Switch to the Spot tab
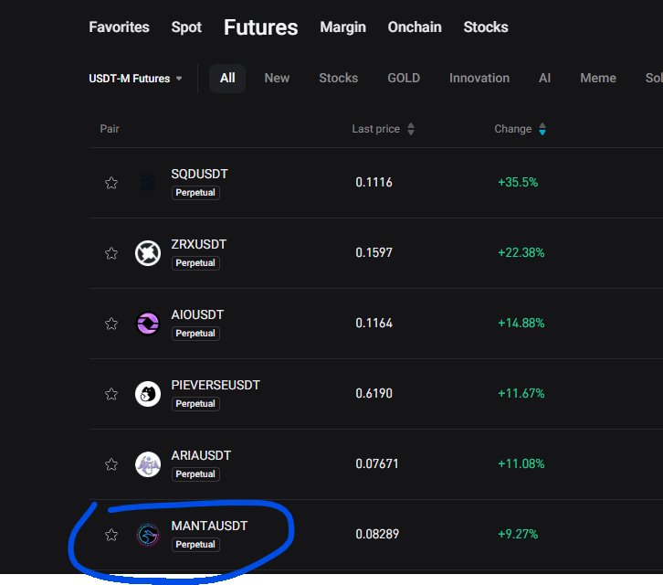Viewport: 663px width, 585px height. 186,27
